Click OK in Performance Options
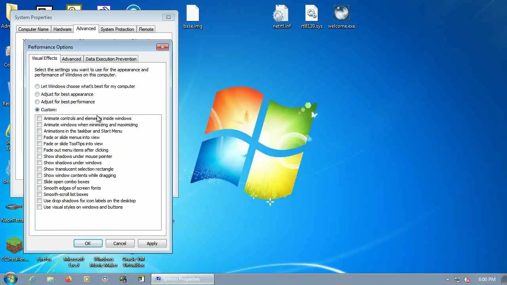The height and width of the screenshot is (285, 507). (88, 243)
